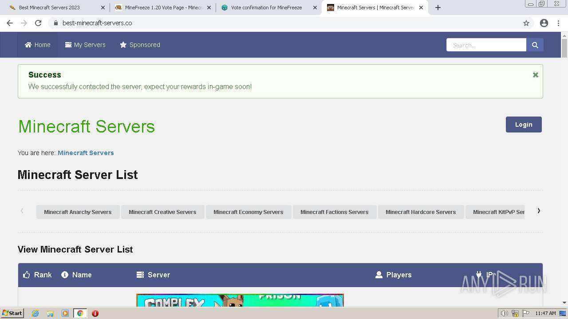This screenshot has height=319, width=568.
Task: Close the MineFreeze 1.20 Vote Page tab
Action: 209,8
